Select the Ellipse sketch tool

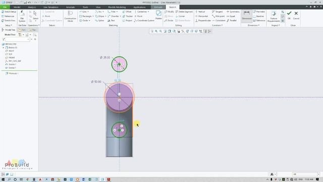pyautogui.click(x=100, y=16)
